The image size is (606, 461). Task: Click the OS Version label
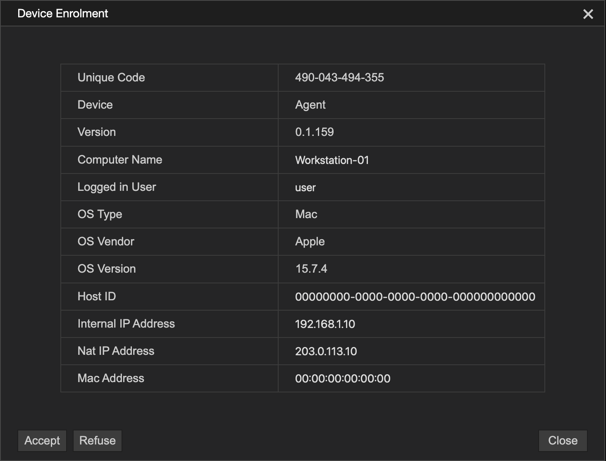[107, 269]
